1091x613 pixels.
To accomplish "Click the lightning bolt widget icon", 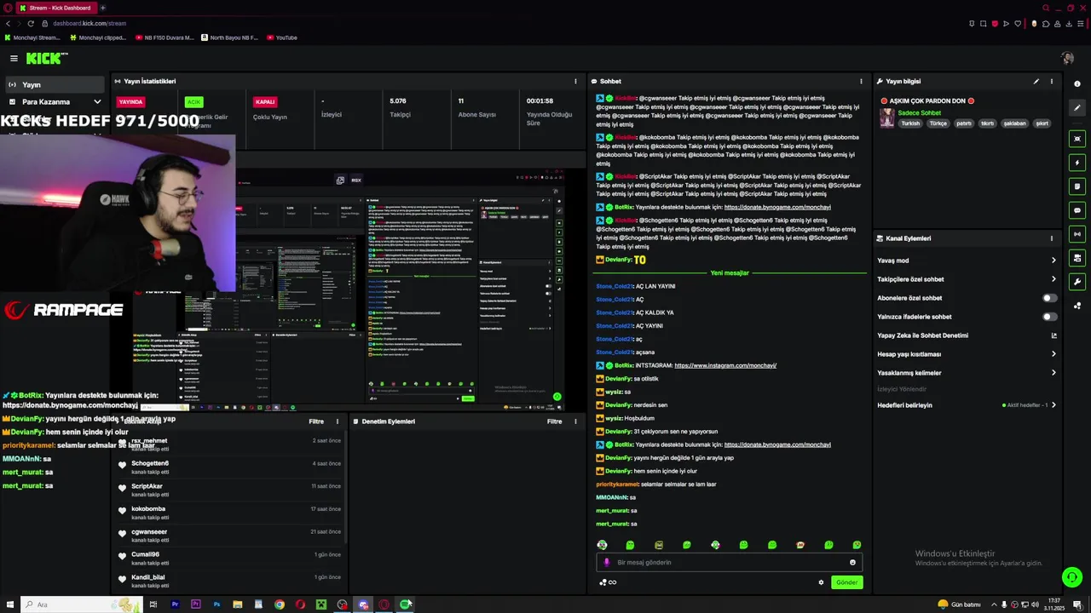I will (1077, 163).
